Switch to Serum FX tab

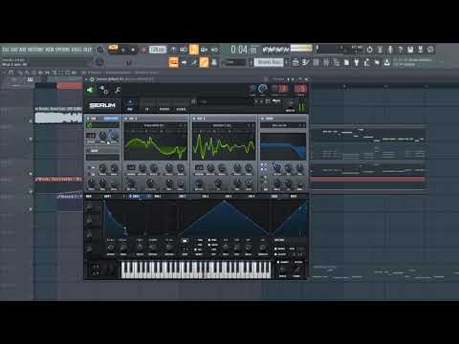[147, 109]
